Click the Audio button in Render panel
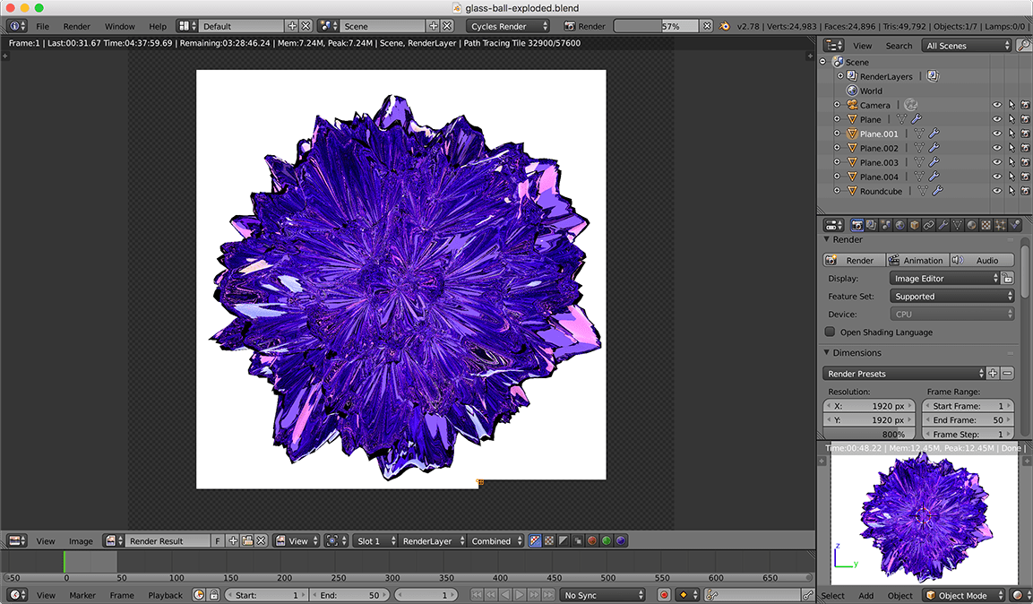 point(981,261)
